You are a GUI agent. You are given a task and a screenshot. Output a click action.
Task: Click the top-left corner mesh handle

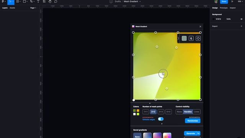pos(133,33)
